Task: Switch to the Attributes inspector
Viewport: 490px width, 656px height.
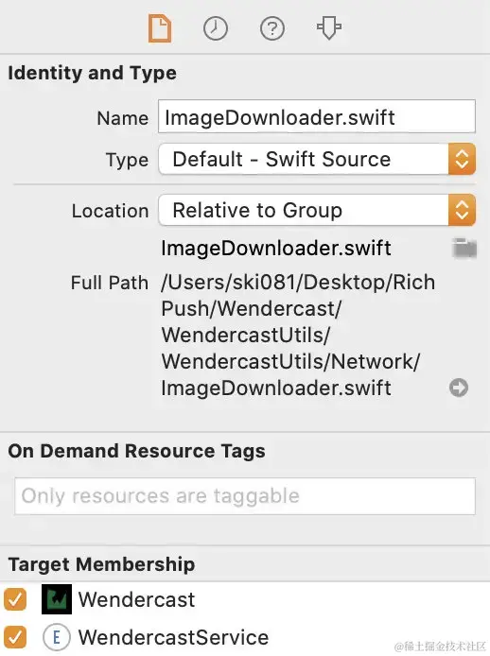Action: pos(329,27)
